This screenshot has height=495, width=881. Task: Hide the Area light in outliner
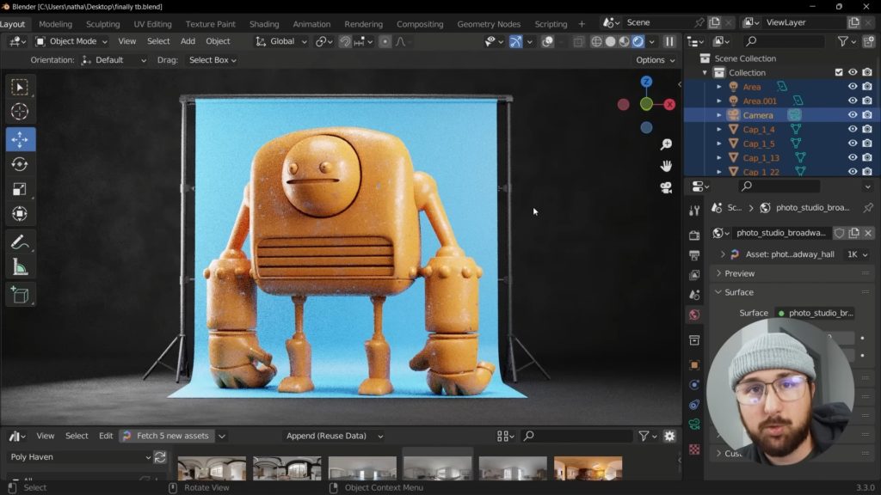853,87
